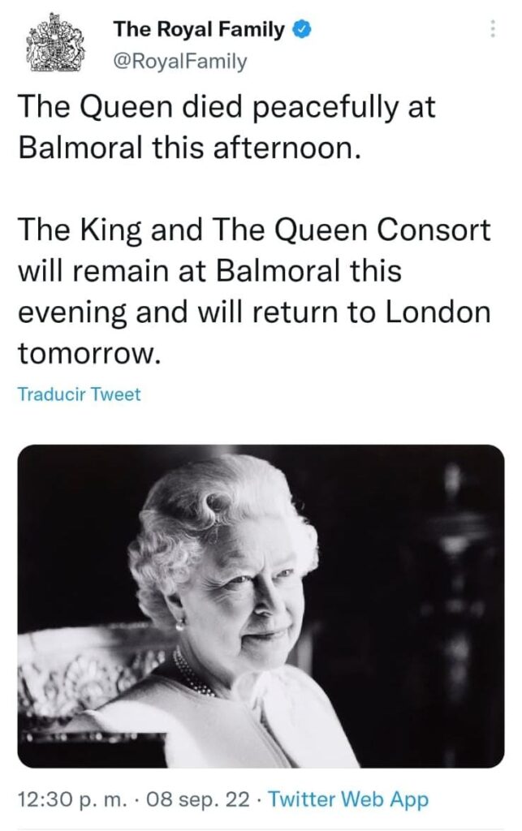Click the 'will remain at Balmoral this' line

click(x=210, y=271)
